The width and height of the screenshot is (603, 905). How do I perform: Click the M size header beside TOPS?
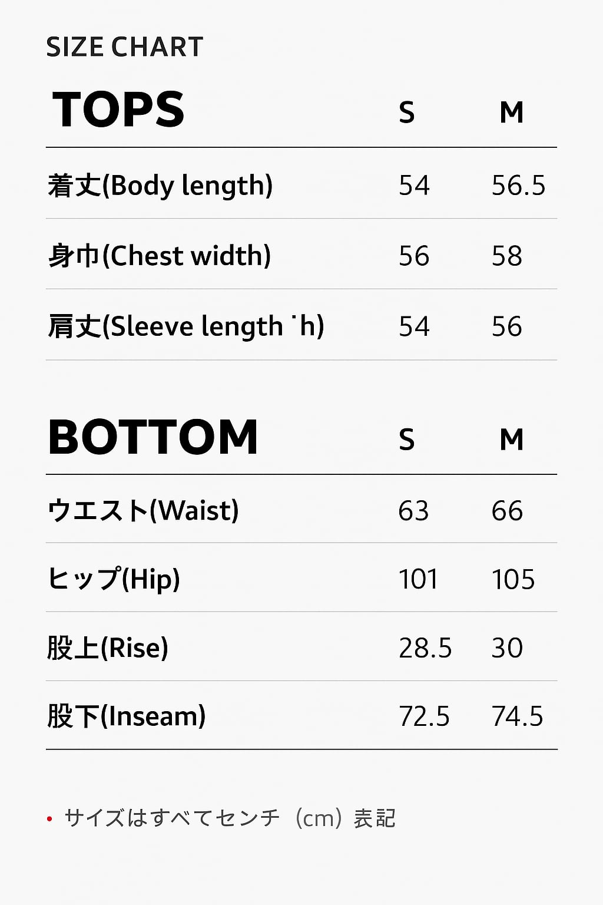click(x=511, y=112)
